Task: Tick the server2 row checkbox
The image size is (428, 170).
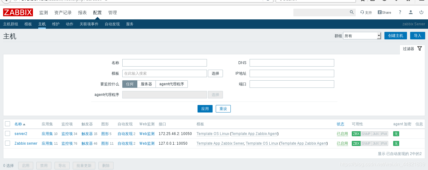Action: point(8,133)
